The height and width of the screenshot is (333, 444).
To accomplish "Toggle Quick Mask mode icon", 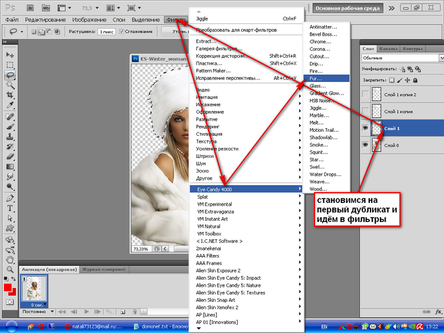I will tap(10, 302).
